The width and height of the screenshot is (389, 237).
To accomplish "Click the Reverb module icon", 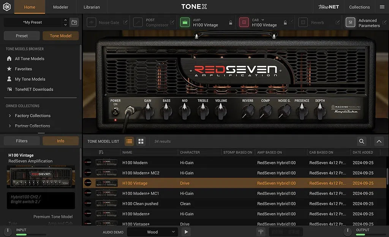I will tap(303, 22).
